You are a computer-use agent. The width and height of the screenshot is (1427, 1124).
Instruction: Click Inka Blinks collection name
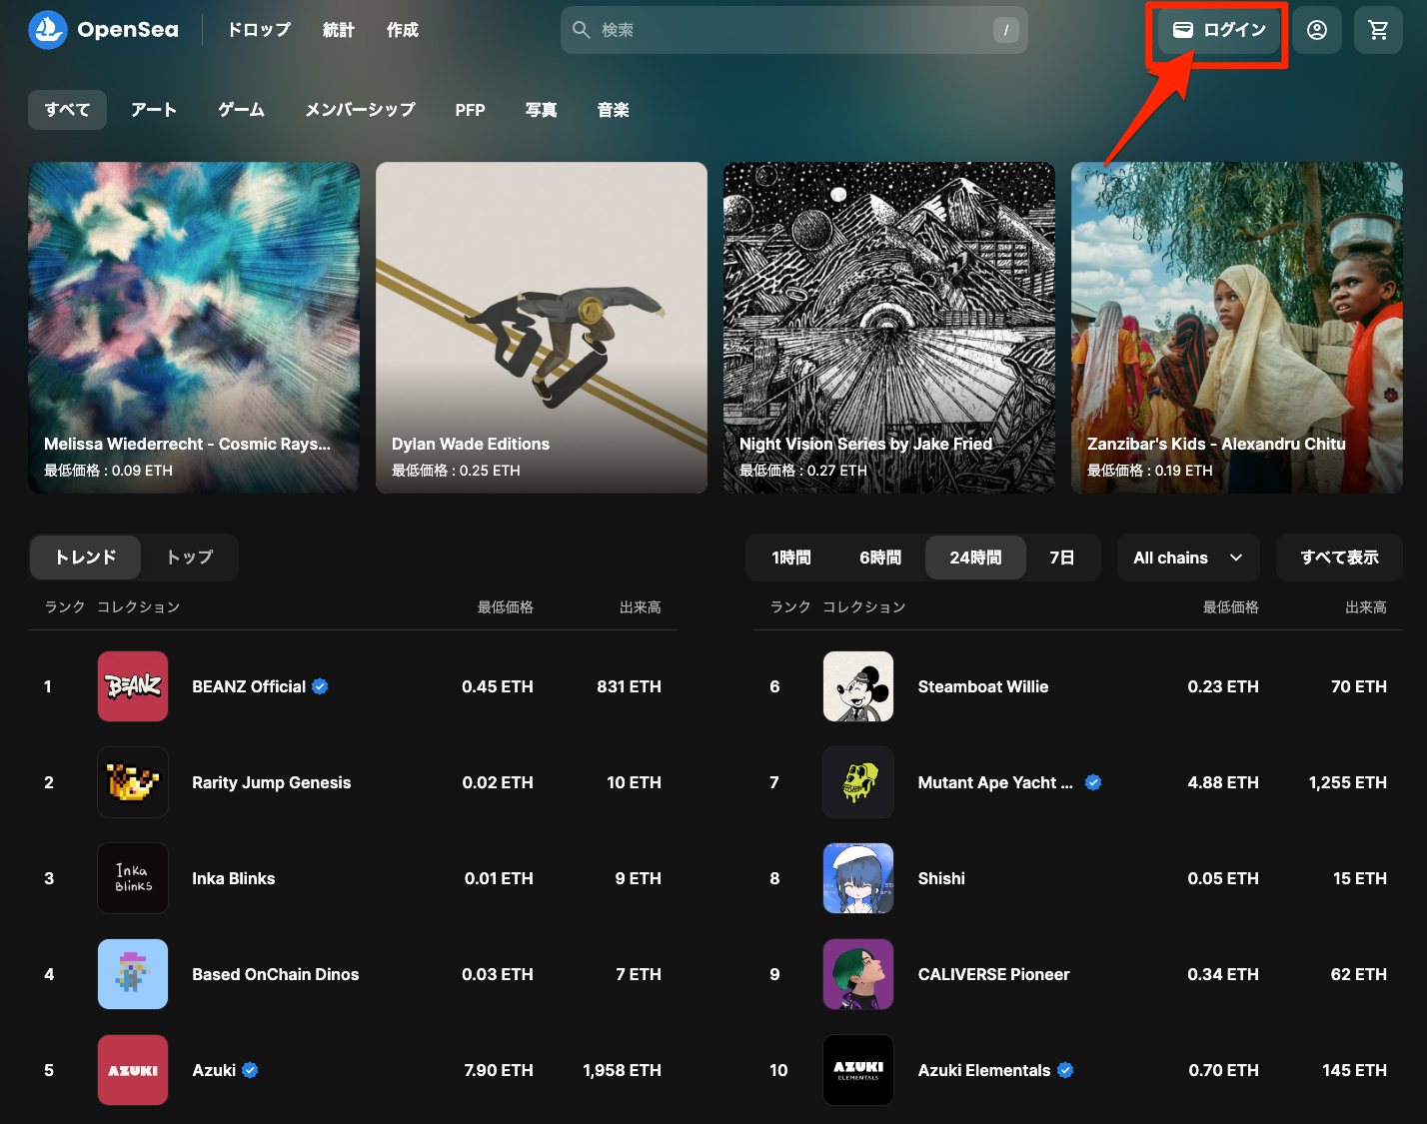click(234, 878)
